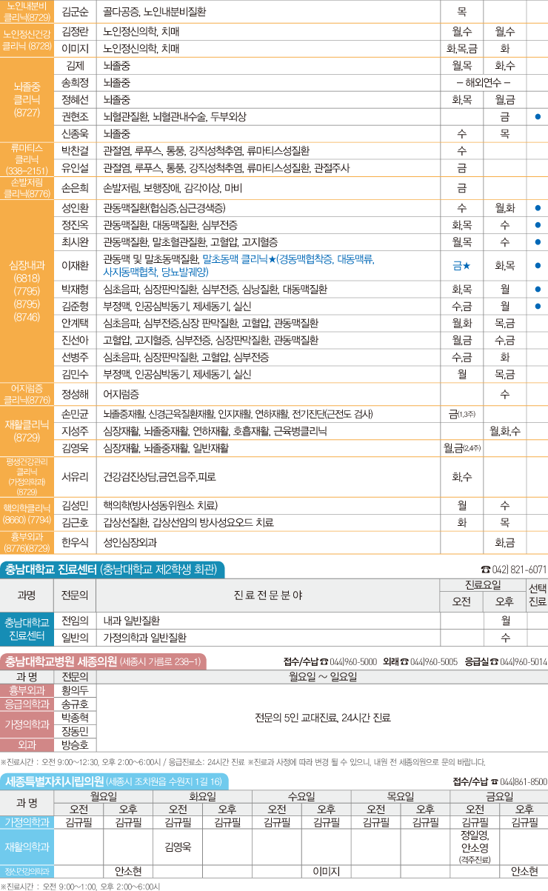Click the blue 금★ morning cell for 이재환
The height and width of the screenshot is (891, 548).
[x=462, y=265]
